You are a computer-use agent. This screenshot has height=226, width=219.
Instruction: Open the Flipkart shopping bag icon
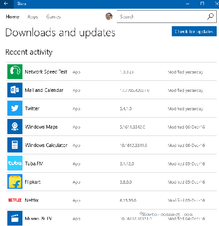pos(15,181)
